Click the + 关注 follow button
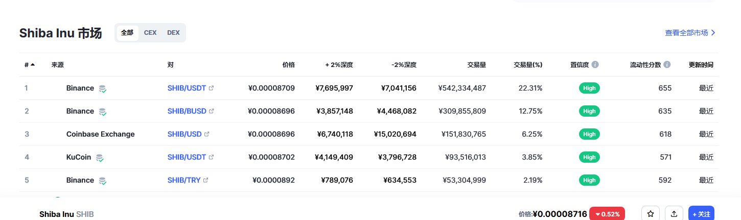741x220 pixels. coord(701,214)
